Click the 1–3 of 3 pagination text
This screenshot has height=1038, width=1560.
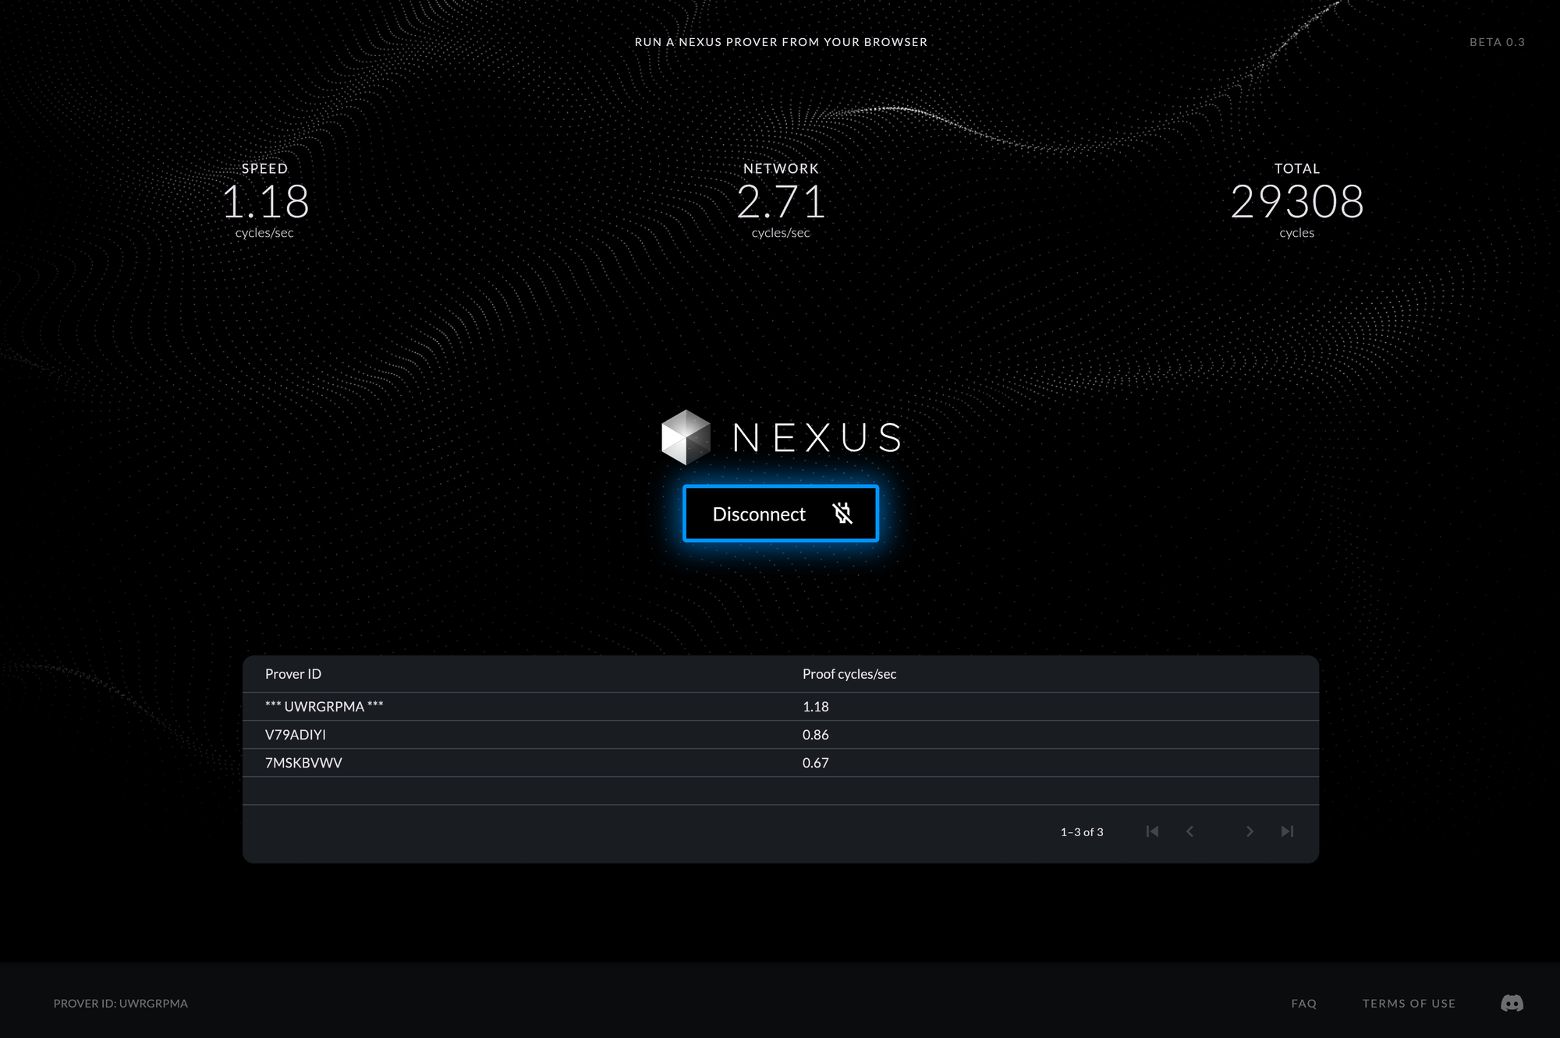click(1081, 831)
